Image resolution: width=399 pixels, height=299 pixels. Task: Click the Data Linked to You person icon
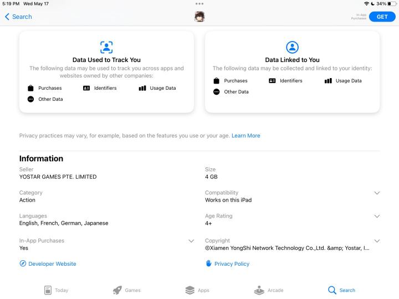click(x=292, y=47)
